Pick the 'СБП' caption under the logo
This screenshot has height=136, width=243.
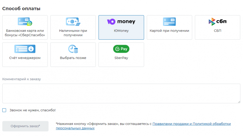tap(217, 31)
